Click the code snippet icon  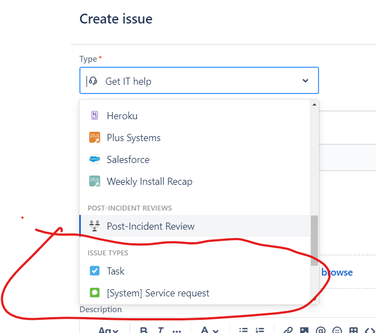(371, 330)
